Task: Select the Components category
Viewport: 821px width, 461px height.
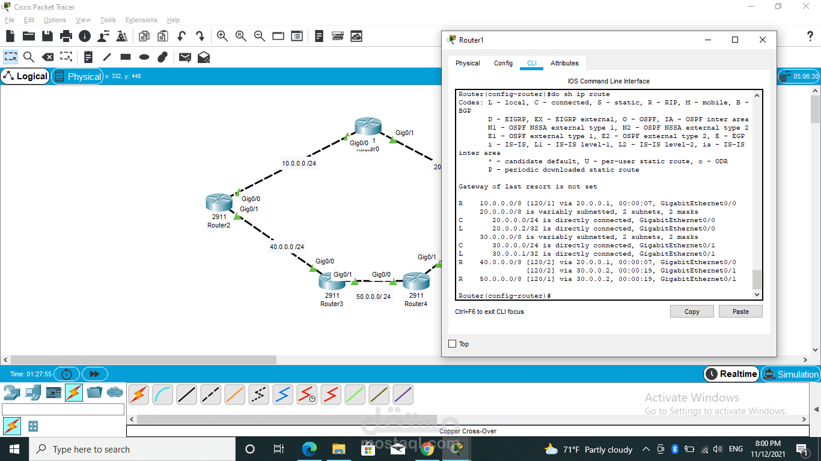Action: (53, 393)
